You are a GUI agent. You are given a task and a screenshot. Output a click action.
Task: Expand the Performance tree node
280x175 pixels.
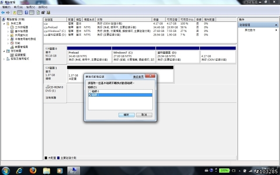click(8, 43)
